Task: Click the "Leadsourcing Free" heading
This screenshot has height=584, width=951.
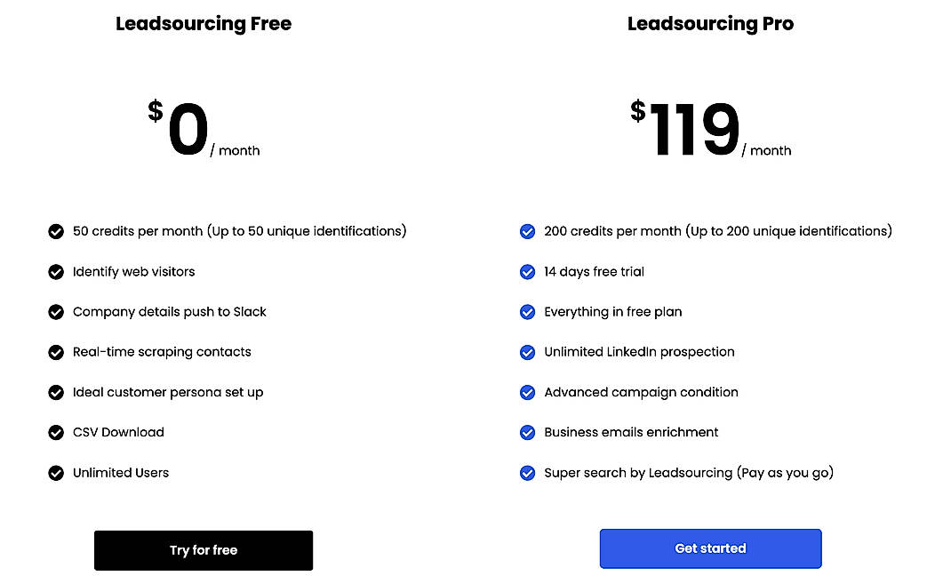Action: click(x=203, y=23)
